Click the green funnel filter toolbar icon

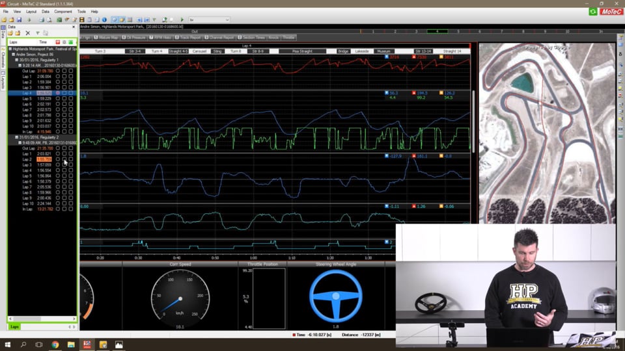[x=154, y=19]
